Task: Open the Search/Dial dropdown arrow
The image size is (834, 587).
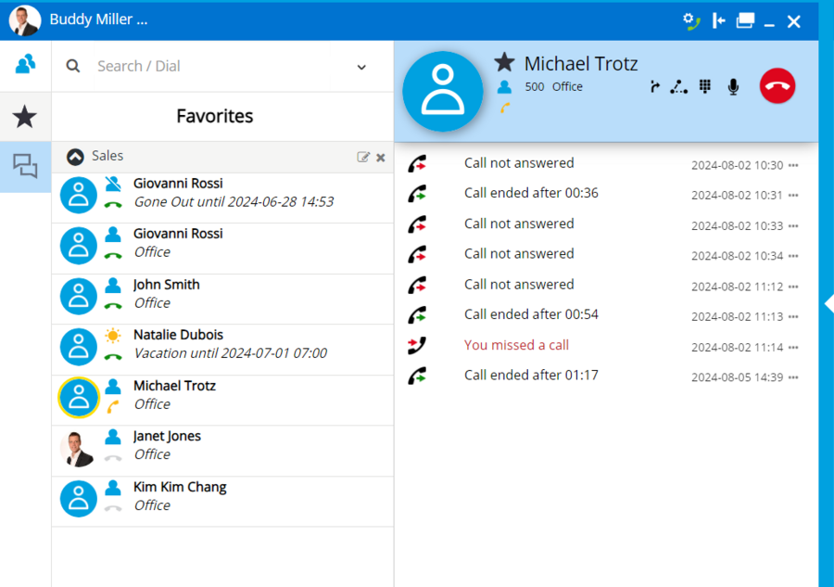Action: (x=361, y=66)
